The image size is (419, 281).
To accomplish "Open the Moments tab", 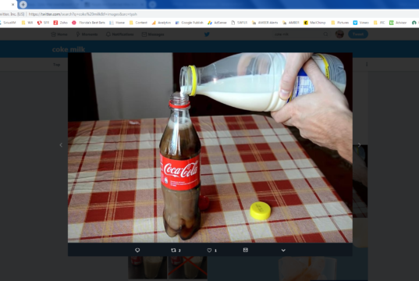I will [87, 34].
